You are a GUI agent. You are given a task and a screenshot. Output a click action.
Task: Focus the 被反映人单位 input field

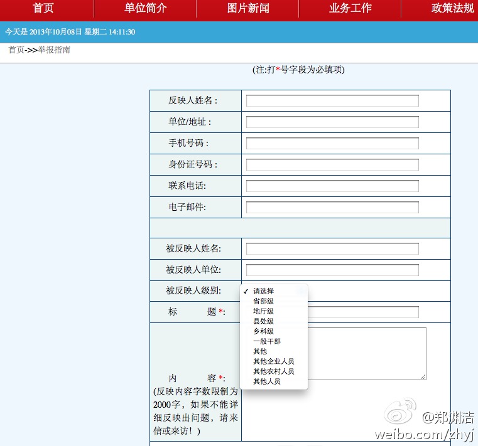tap(332, 270)
